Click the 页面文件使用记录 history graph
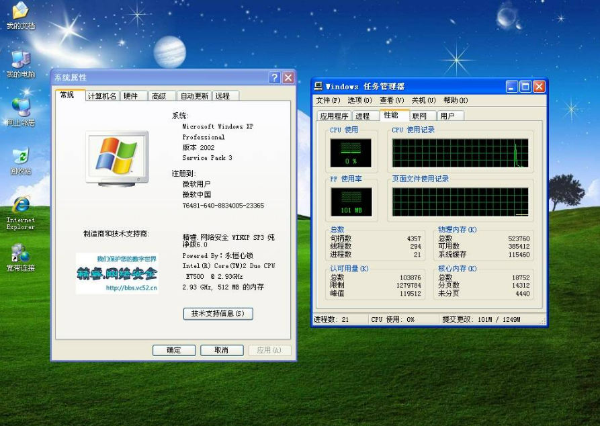This screenshot has width=600, height=426. pyautogui.click(x=460, y=202)
